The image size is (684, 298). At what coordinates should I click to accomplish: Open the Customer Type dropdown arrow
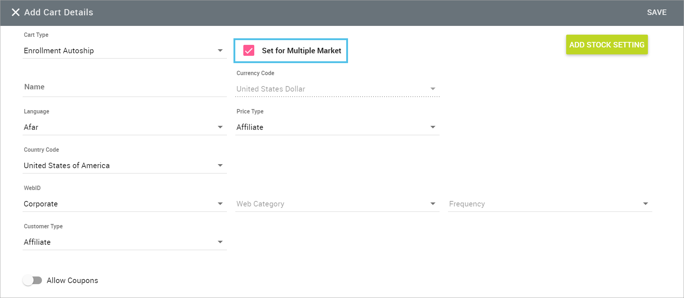(x=220, y=242)
